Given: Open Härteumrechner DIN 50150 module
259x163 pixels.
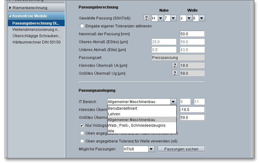Looking at the screenshot, I should coord(36,42).
